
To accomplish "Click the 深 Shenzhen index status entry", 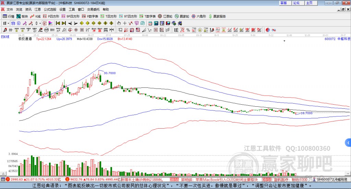I will pos(93,180).
